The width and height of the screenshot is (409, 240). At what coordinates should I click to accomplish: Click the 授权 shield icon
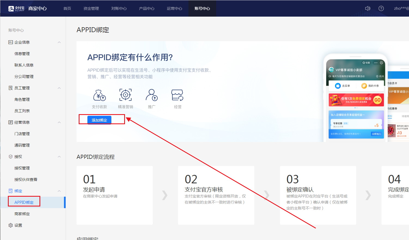(11, 157)
